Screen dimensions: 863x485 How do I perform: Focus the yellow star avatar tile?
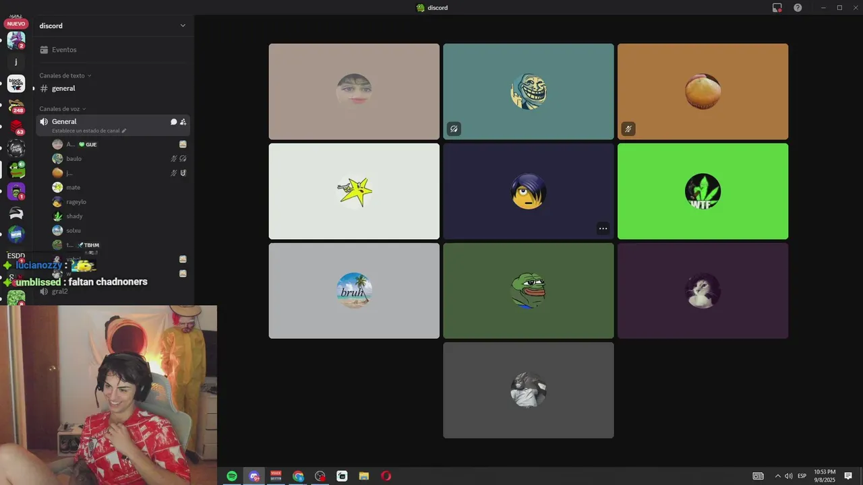[x=354, y=191]
